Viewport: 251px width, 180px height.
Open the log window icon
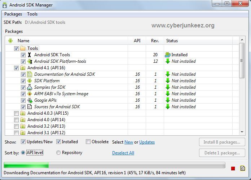[242, 168]
